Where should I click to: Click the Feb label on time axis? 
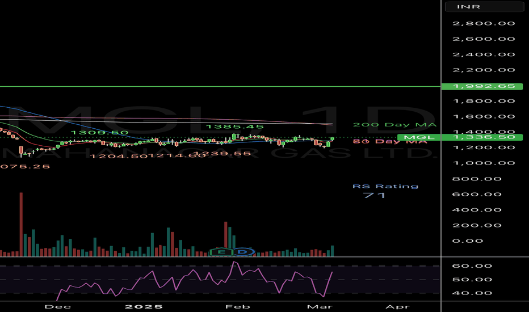tap(238, 306)
